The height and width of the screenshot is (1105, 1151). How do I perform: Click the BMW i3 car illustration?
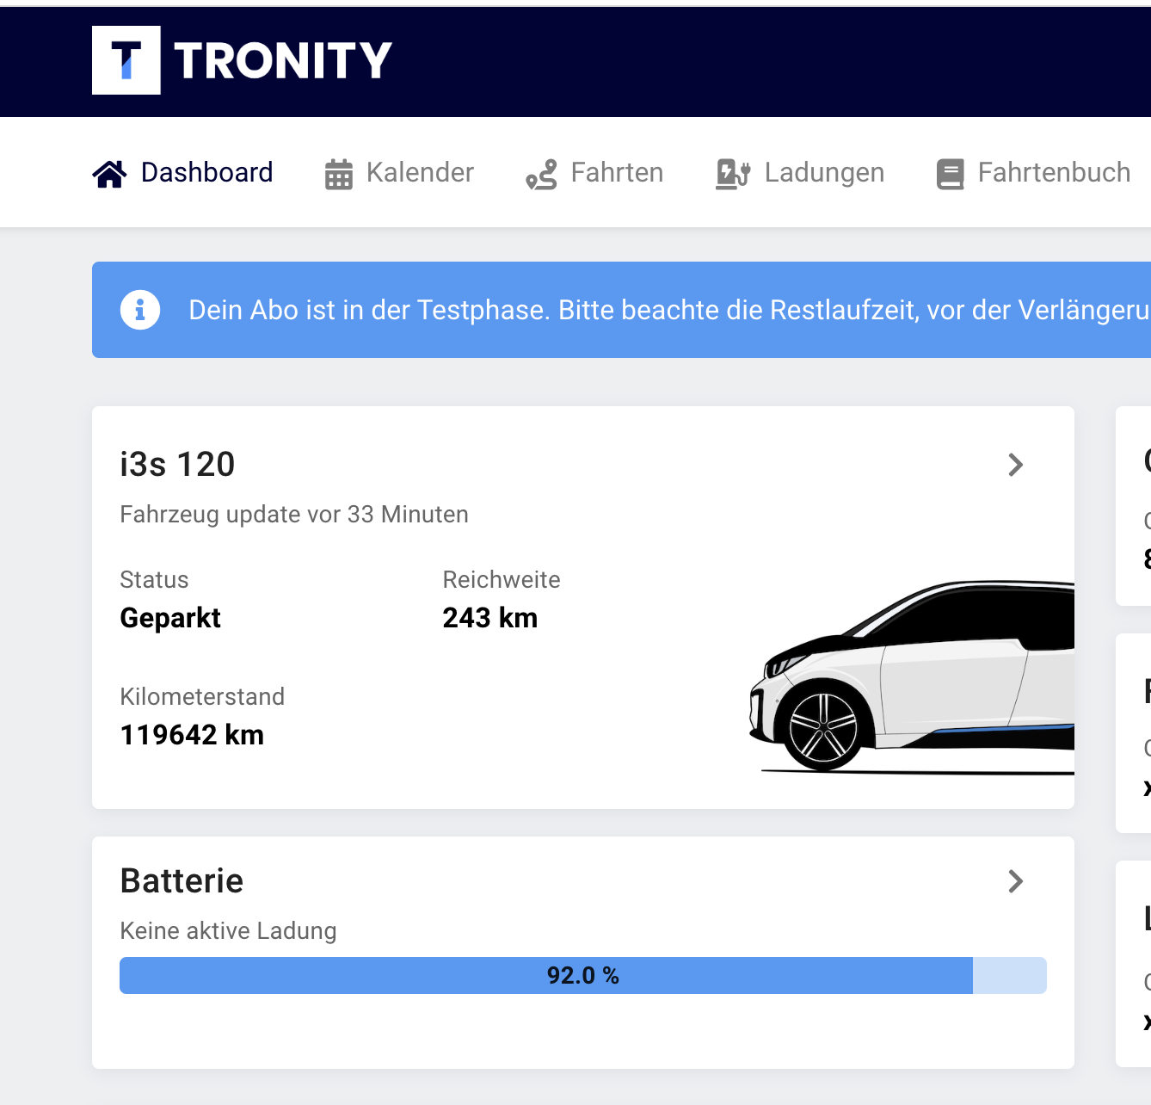pyautogui.click(x=912, y=680)
